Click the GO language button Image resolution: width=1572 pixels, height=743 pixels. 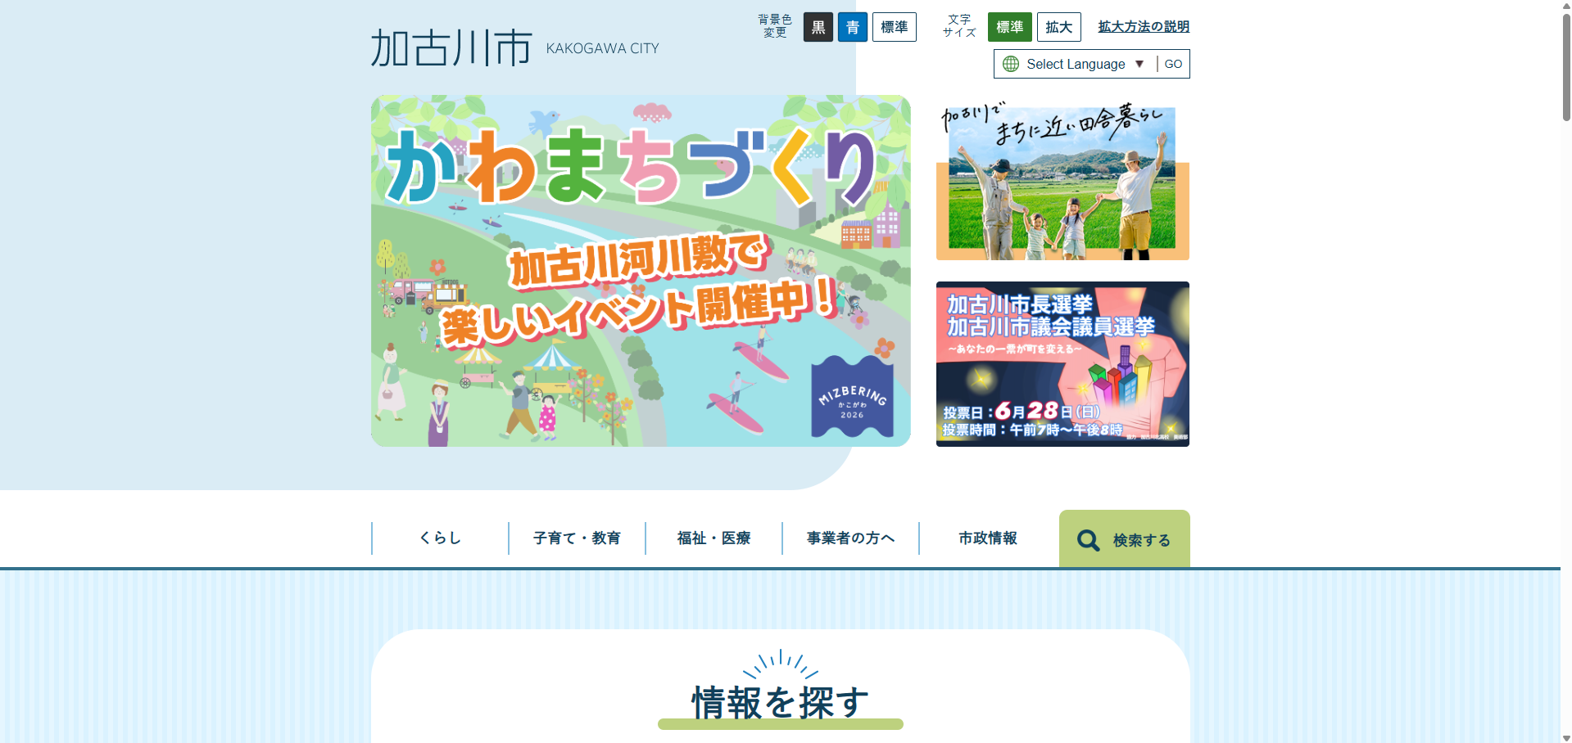click(1173, 64)
